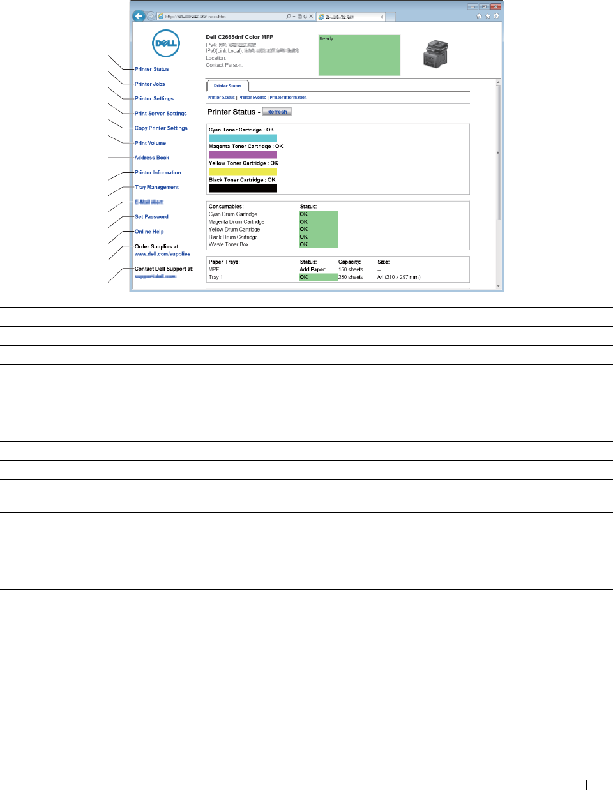
Task: Click A4 (210 x 297 mm) size value
Action: 398,277
